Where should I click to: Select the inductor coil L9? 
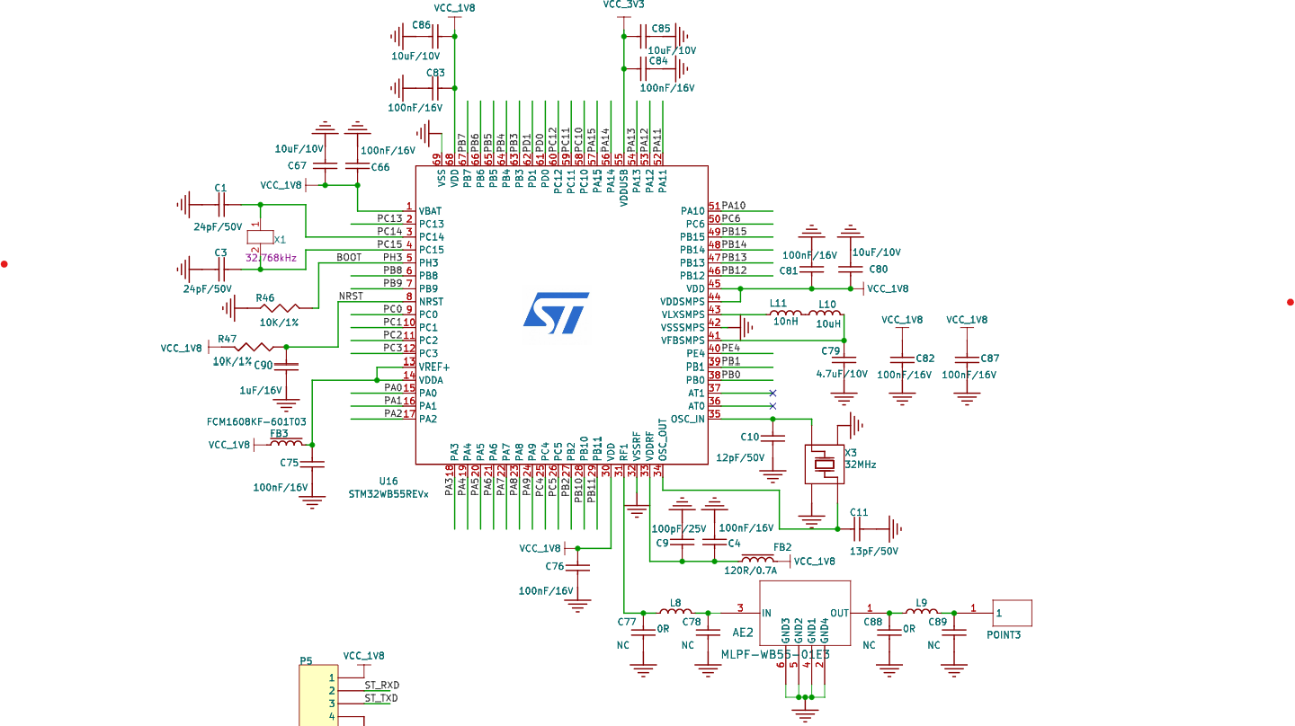pyautogui.click(x=922, y=611)
